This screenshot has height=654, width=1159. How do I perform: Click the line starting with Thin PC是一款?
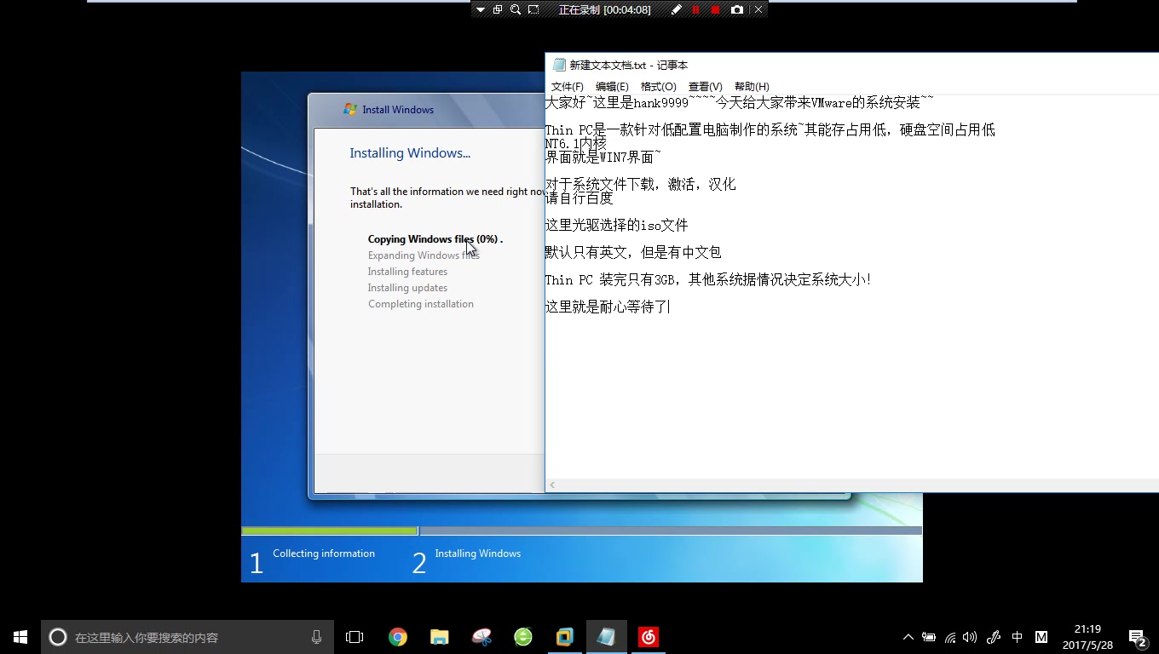770,130
